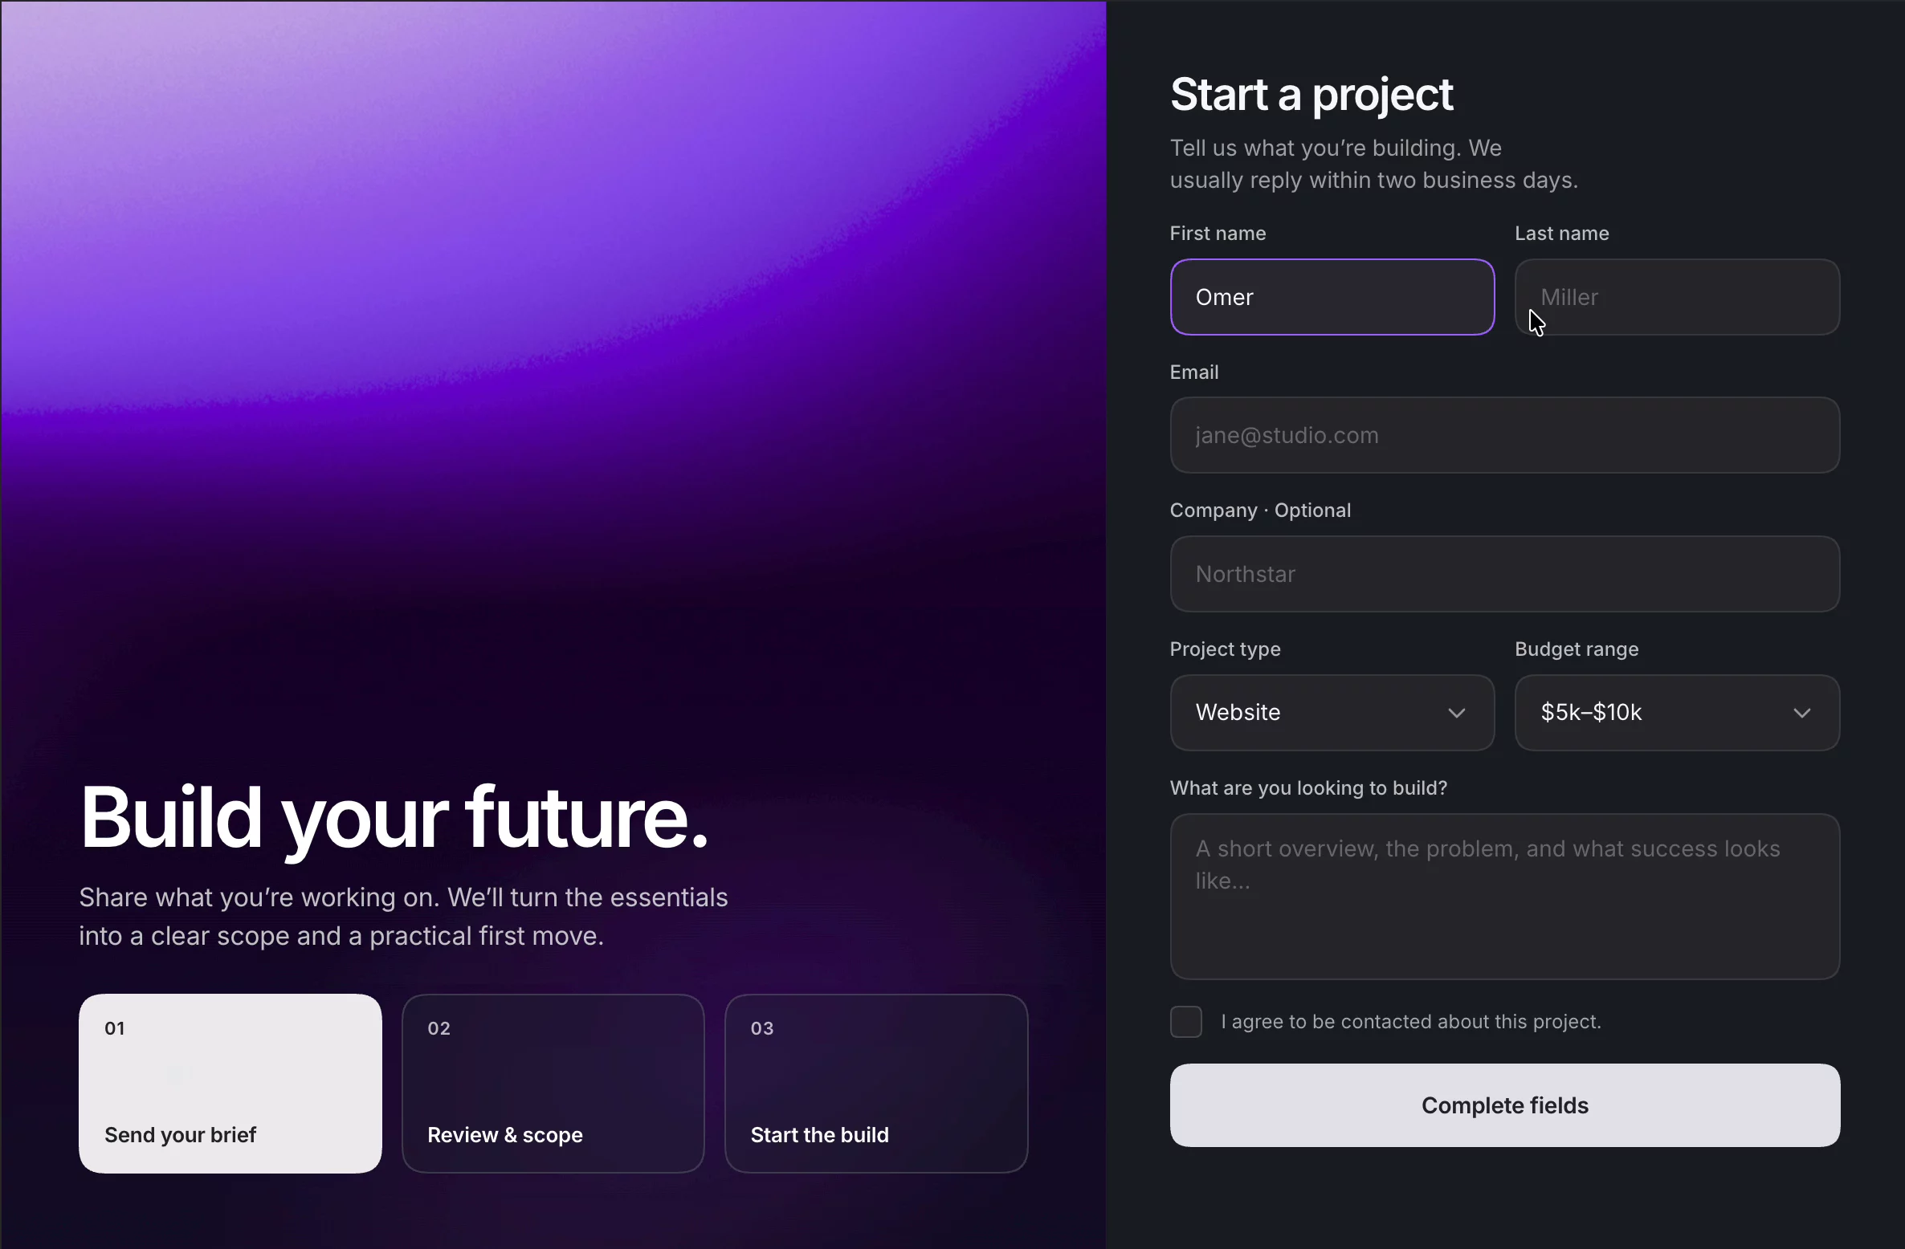Click the Project type chevron arrow

point(1456,713)
